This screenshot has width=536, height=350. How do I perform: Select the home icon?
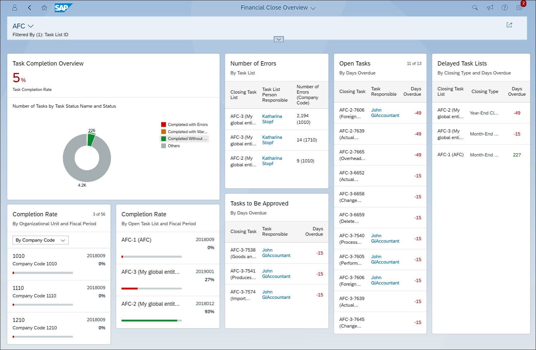(44, 7)
